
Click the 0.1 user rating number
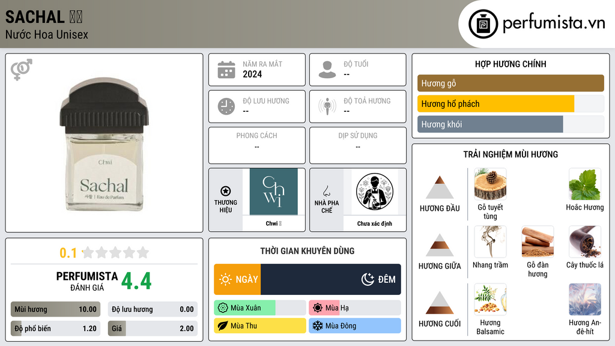coord(68,253)
